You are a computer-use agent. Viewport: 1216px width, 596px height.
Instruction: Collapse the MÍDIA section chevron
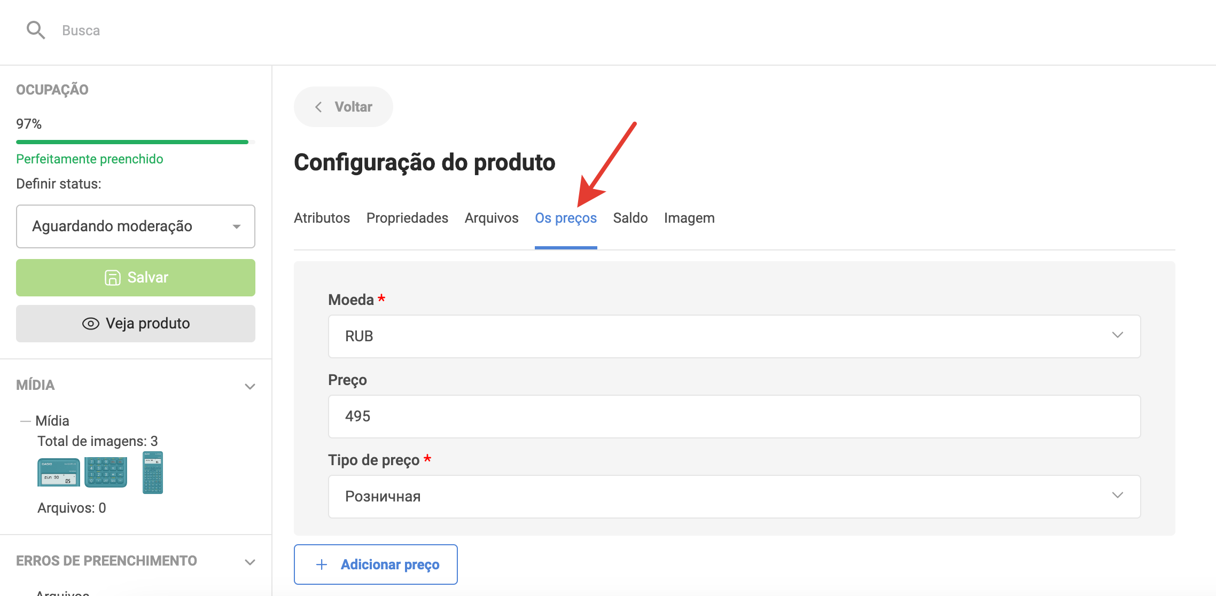click(x=250, y=386)
